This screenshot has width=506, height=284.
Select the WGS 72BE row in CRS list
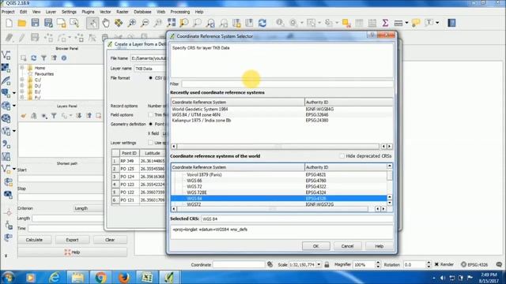pyautogui.click(x=279, y=192)
